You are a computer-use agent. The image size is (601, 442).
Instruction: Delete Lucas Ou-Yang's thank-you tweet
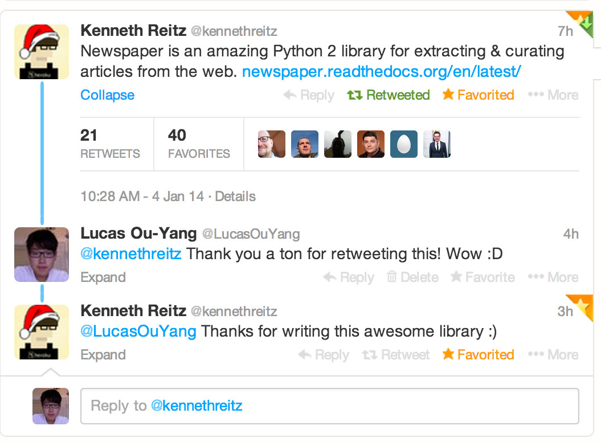tap(412, 277)
